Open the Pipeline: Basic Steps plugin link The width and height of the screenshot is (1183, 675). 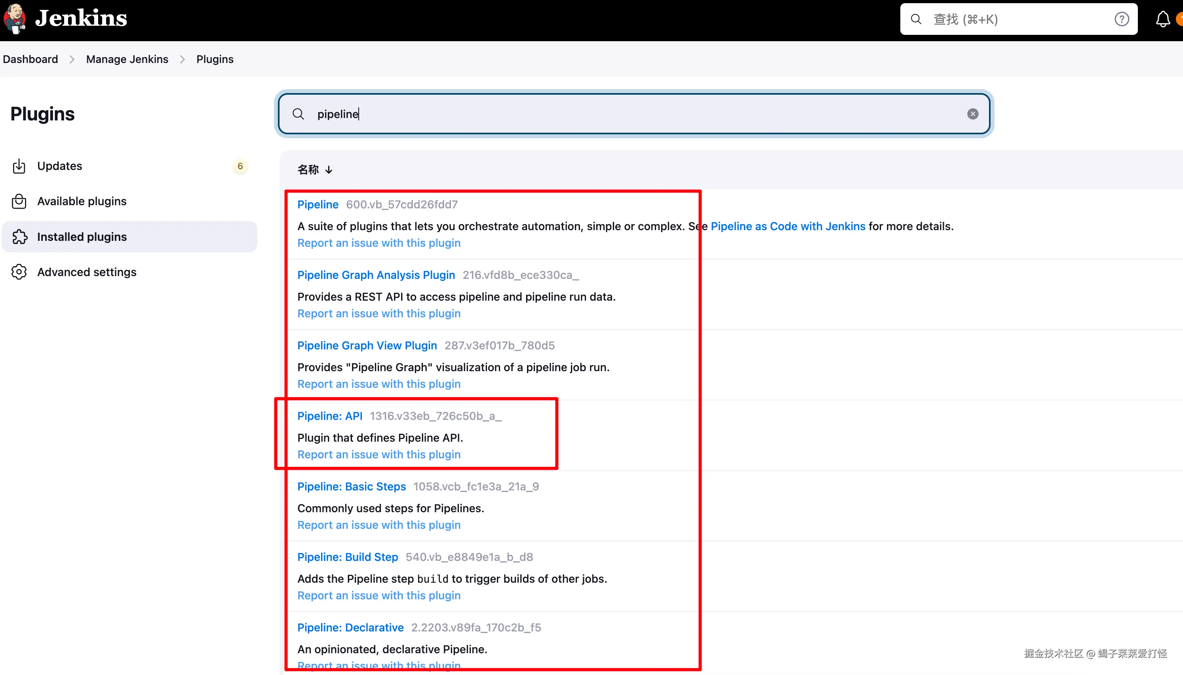click(351, 486)
